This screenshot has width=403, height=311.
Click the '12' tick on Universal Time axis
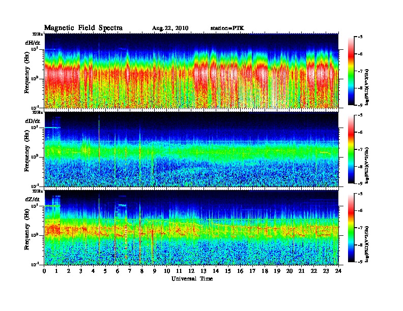click(x=191, y=271)
